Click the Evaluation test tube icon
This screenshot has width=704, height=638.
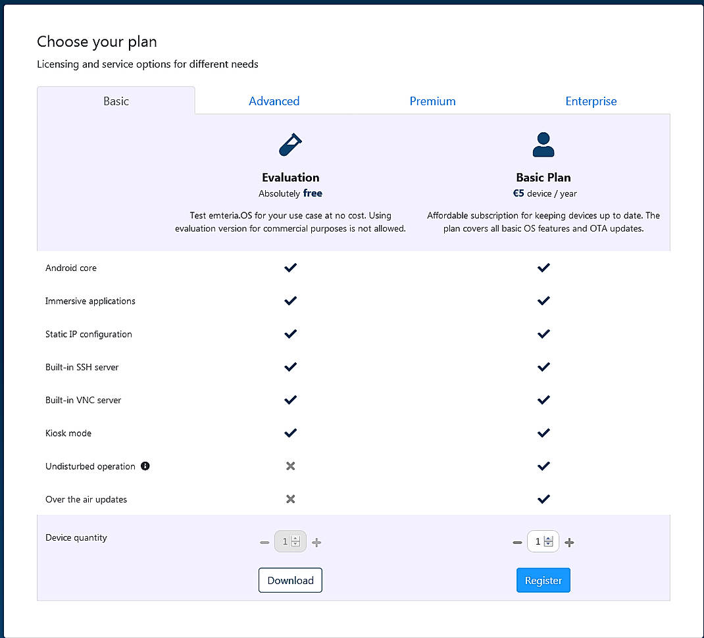pyautogui.click(x=291, y=145)
